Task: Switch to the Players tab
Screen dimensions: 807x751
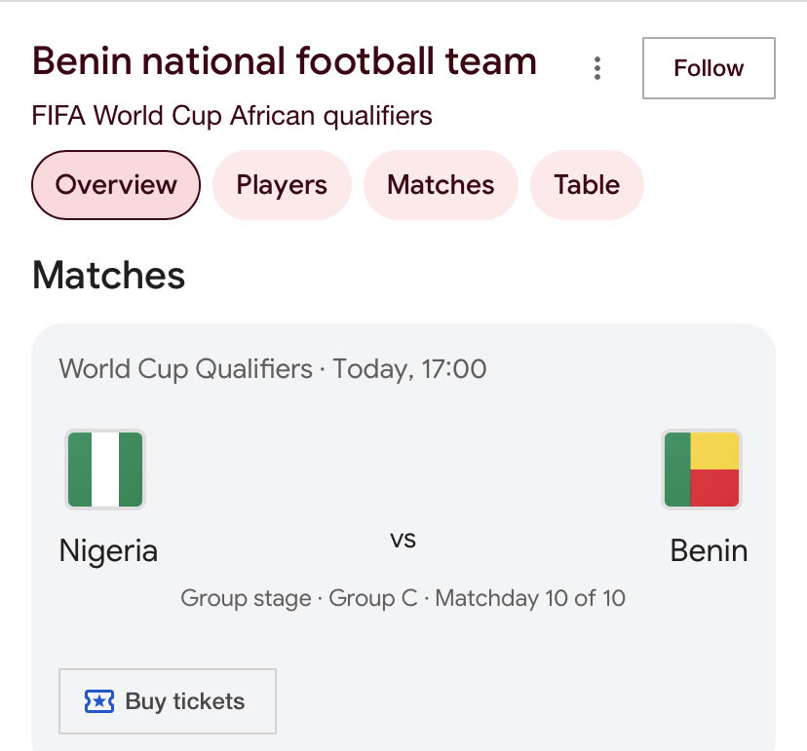Action: click(282, 185)
